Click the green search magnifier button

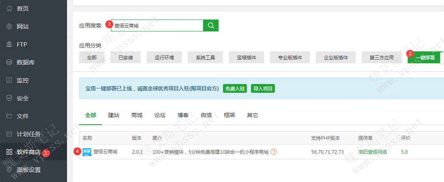[211, 25]
